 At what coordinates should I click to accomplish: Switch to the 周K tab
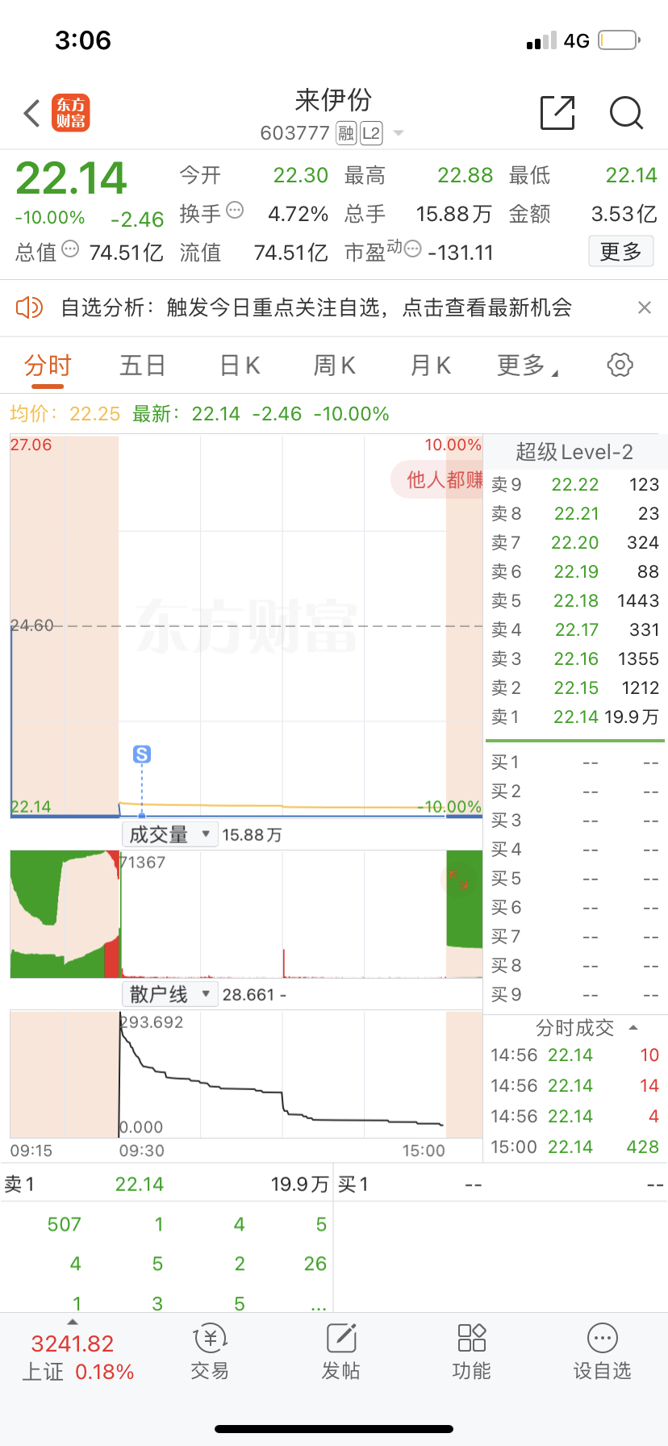point(335,366)
